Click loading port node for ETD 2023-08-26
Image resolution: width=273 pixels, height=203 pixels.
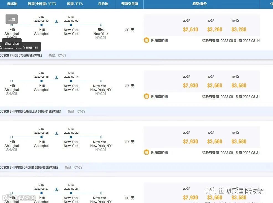pyautogui.click(x=42, y=137)
